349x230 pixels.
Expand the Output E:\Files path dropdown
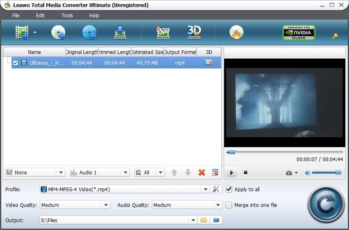pos(193,220)
